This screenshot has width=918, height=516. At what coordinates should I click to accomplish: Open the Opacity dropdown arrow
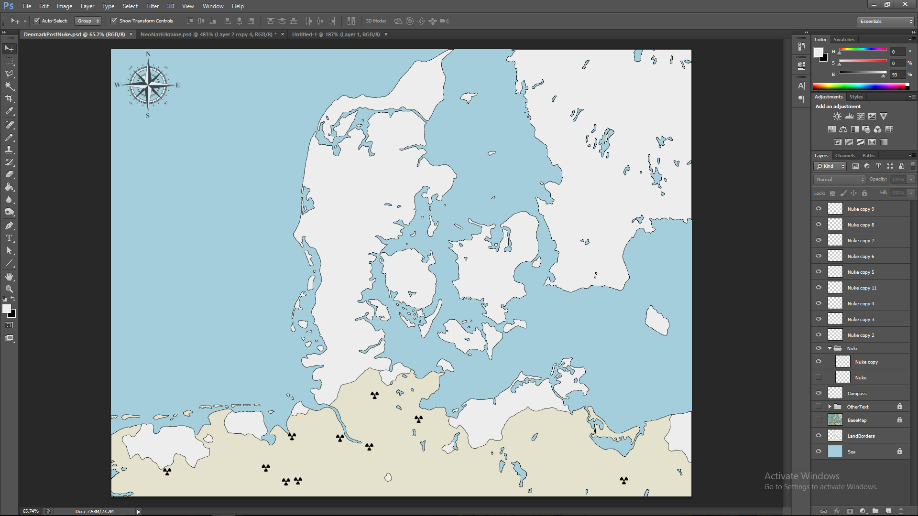911,180
